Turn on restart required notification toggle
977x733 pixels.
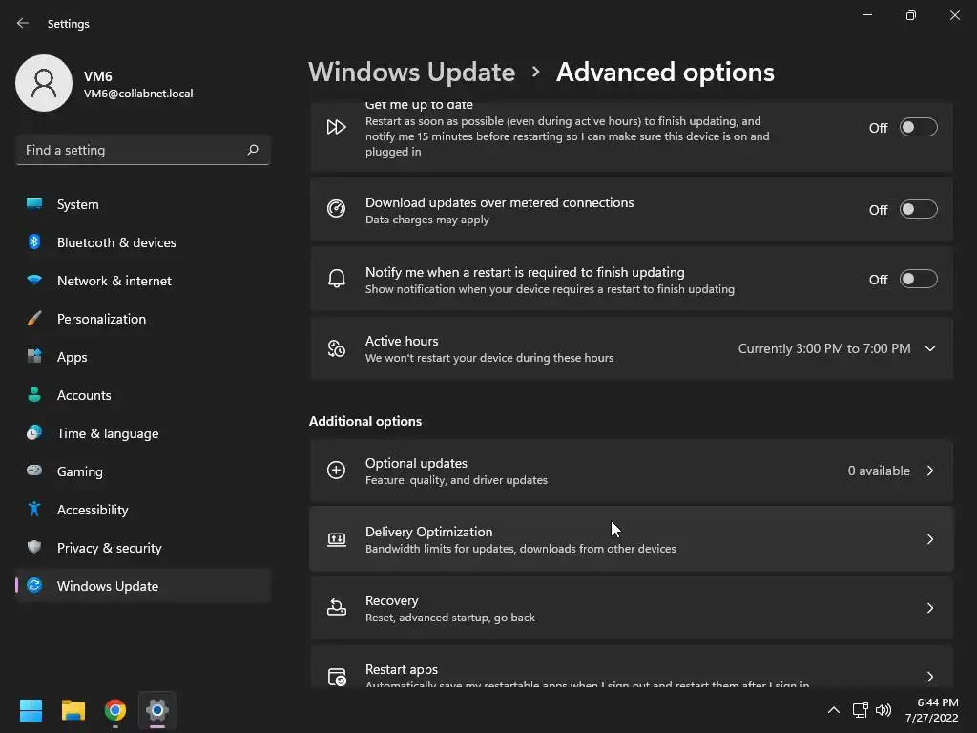pyautogui.click(x=918, y=280)
